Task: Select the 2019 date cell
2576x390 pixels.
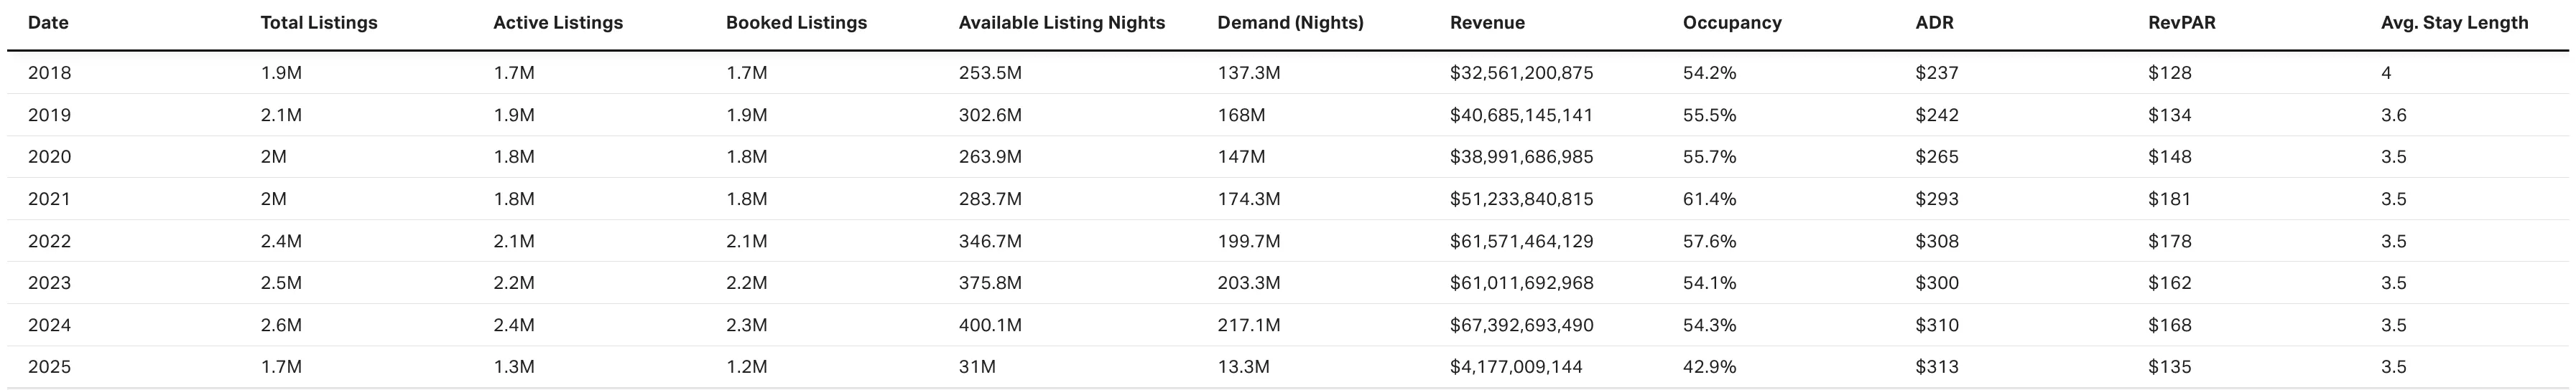Action: (x=49, y=115)
